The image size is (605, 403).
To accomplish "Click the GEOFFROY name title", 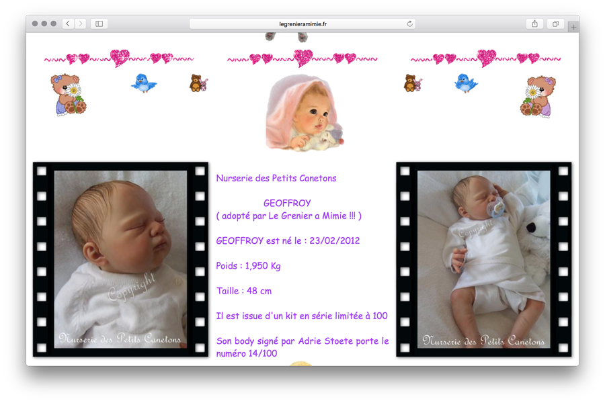I will point(287,203).
